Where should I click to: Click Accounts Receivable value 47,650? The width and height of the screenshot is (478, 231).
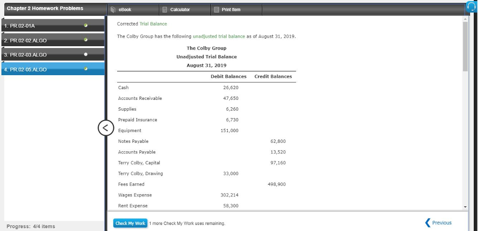pyautogui.click(x=231, y=98)
